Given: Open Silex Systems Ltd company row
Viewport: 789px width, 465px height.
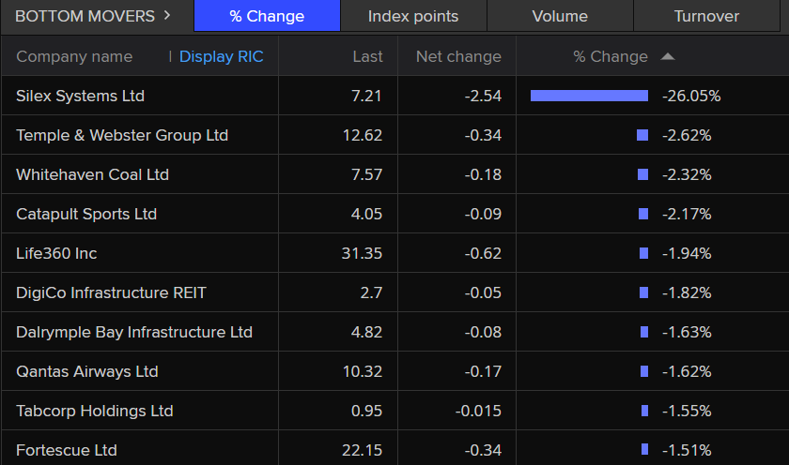Looking at the screenshot, I should (x=80, y=96).
